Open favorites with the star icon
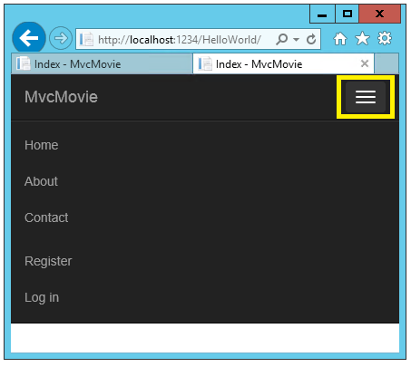 coord(362,39)
